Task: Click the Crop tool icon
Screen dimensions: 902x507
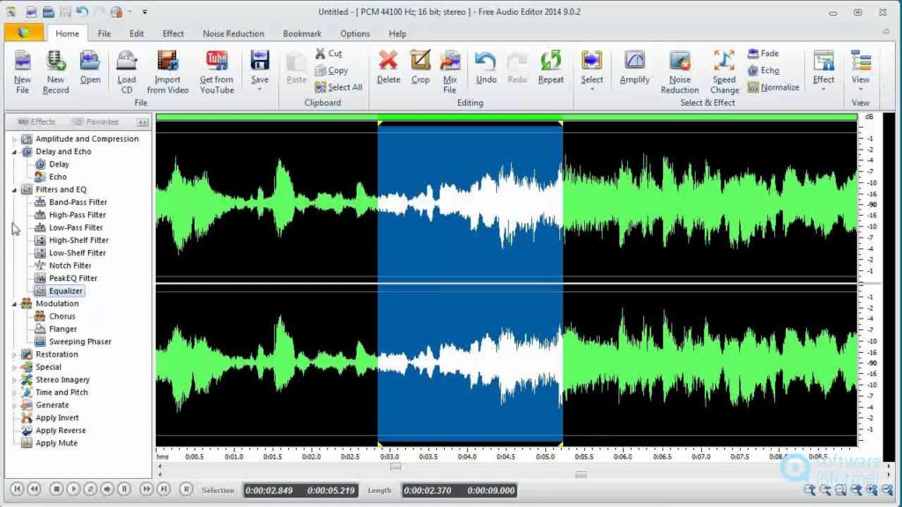Action: coord(420,62)
